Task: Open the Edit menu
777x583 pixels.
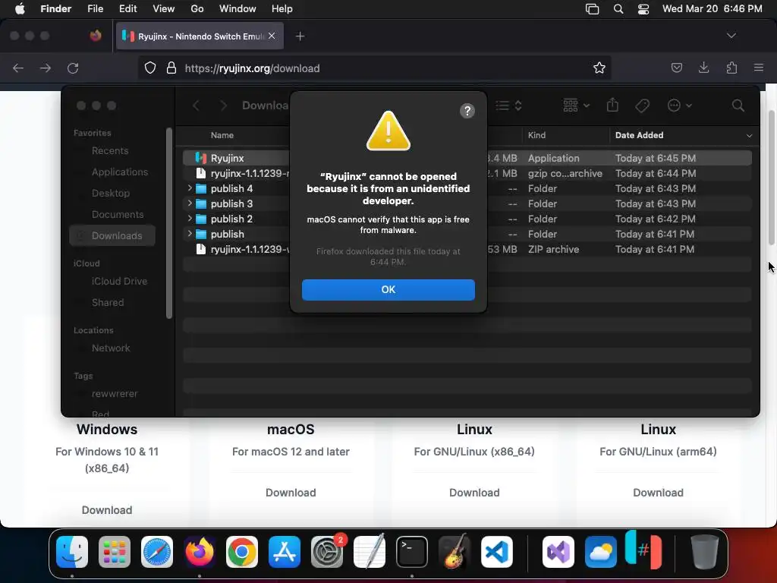Action: pyautogui.click(x=127, y=9)
